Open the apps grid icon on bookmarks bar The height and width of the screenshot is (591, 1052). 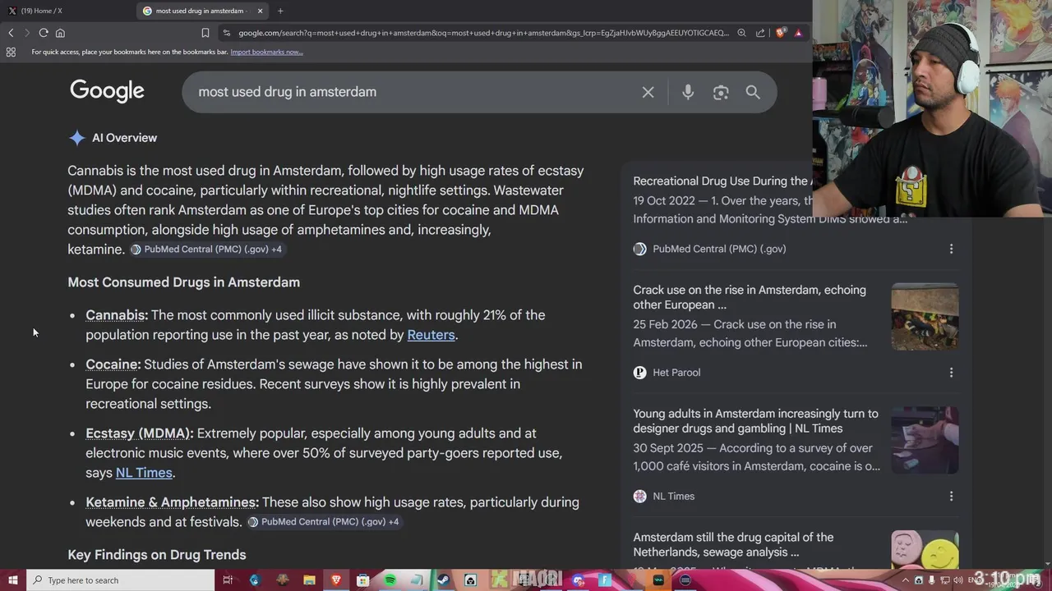tap(11, 52)
